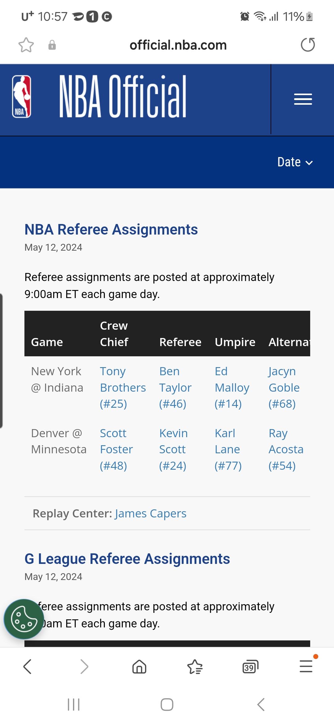
Task: Expand the Date dropdown
Action: 295,162
